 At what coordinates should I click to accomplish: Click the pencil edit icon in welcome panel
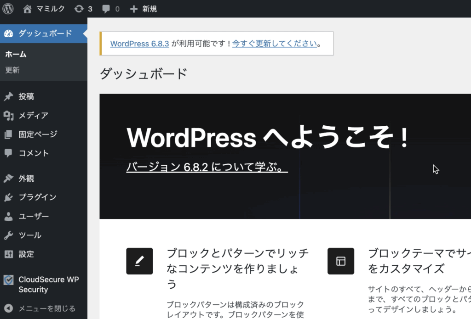[139, 261]
